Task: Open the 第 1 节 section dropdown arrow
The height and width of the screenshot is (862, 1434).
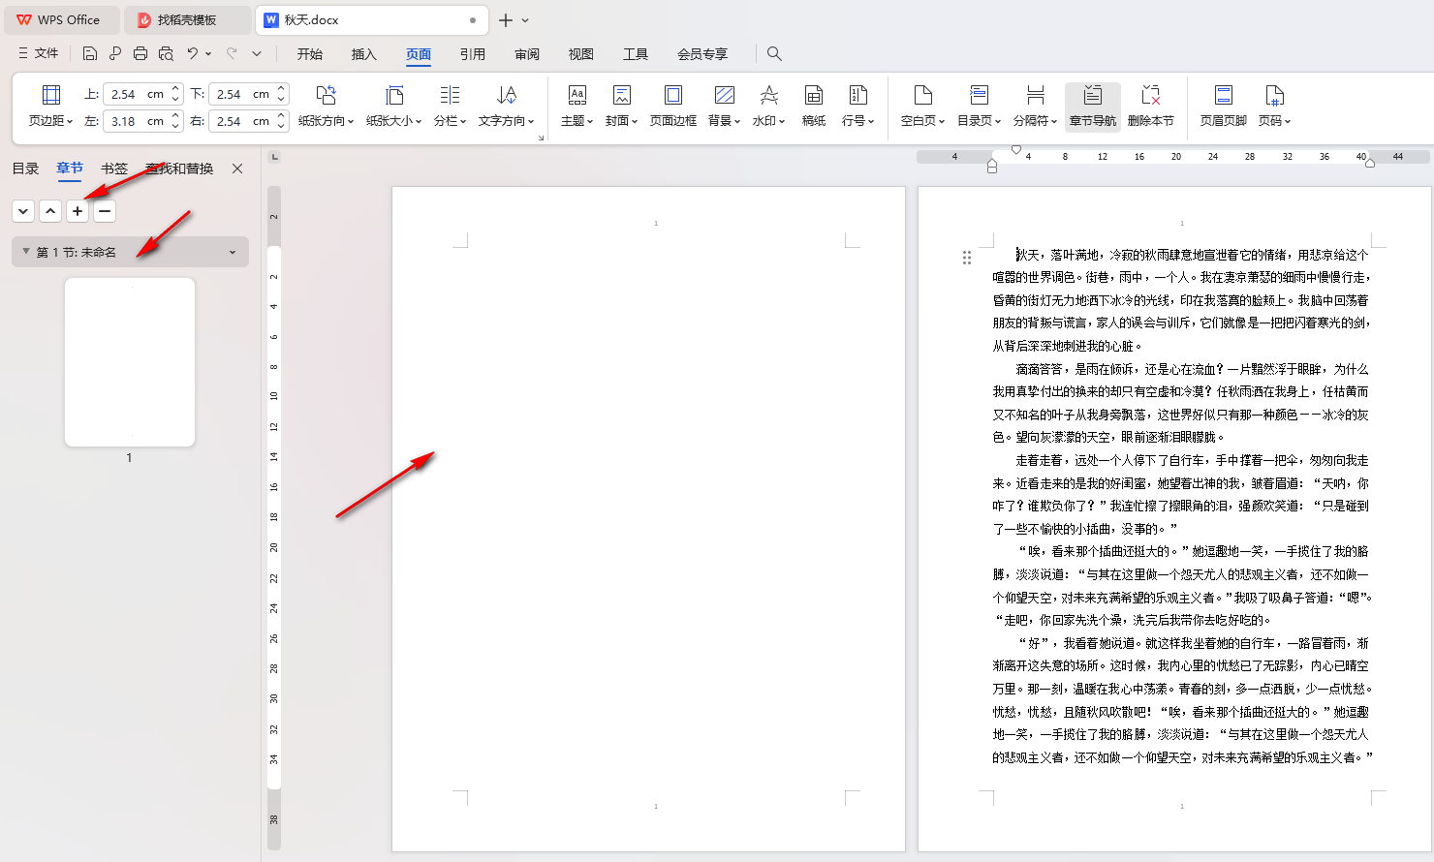Action: [x=233, y=253]
